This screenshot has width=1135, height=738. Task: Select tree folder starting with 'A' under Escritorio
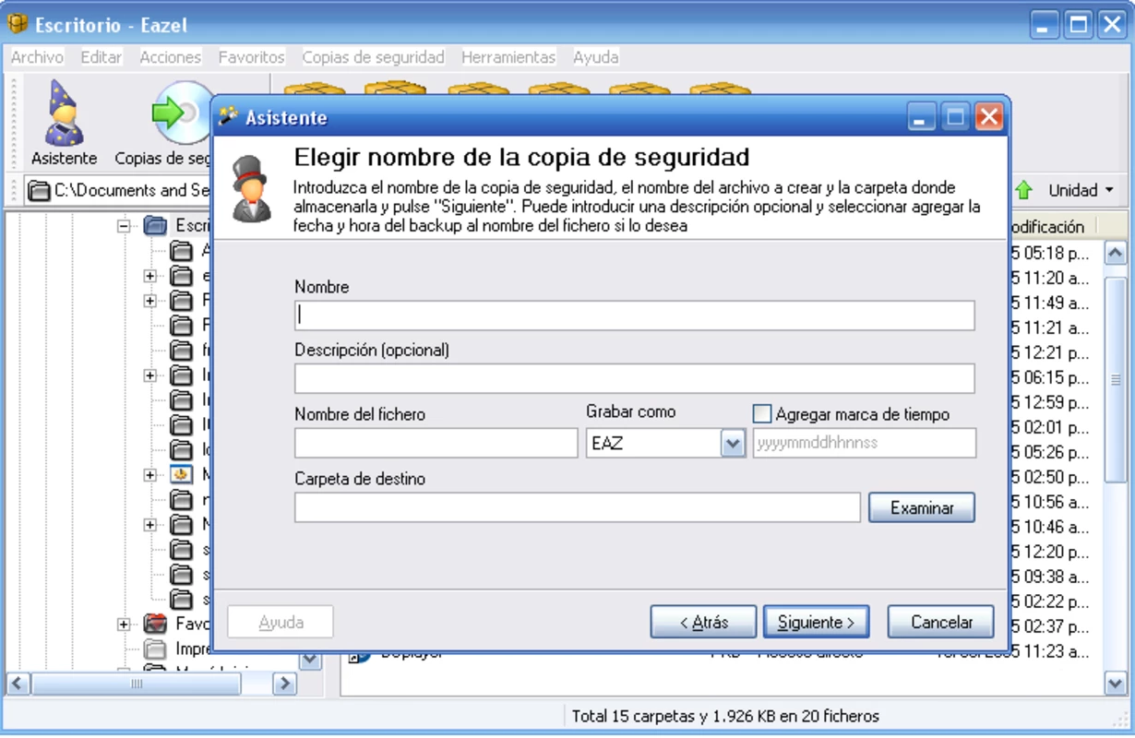(x=182, y=251)
